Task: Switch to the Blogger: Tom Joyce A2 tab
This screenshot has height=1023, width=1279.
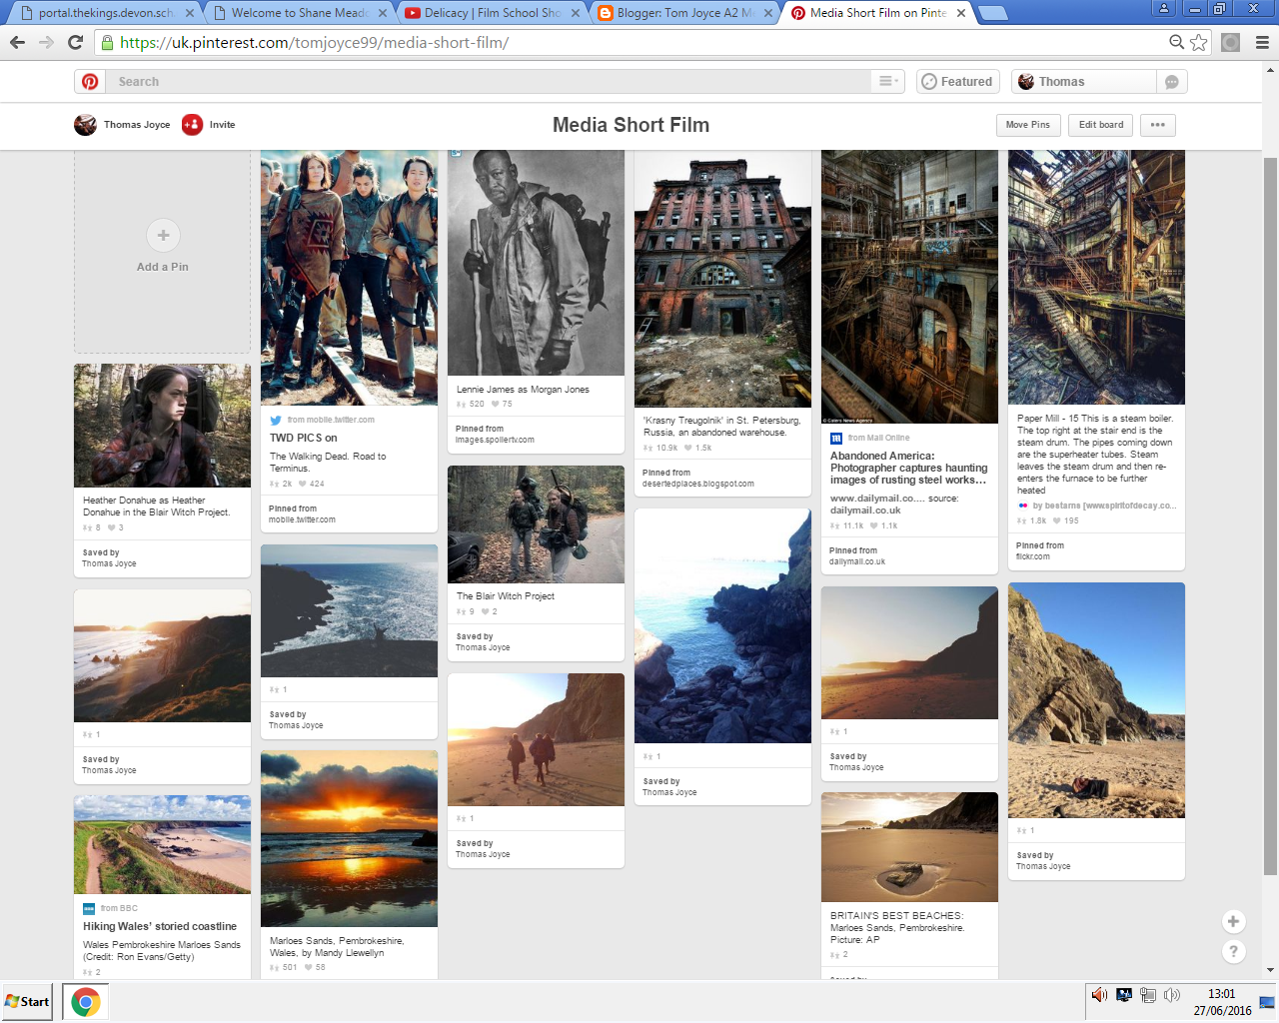Action: pos(679,14)
